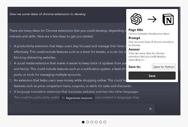Click the ChatGPT logo icon

[136, 19]
